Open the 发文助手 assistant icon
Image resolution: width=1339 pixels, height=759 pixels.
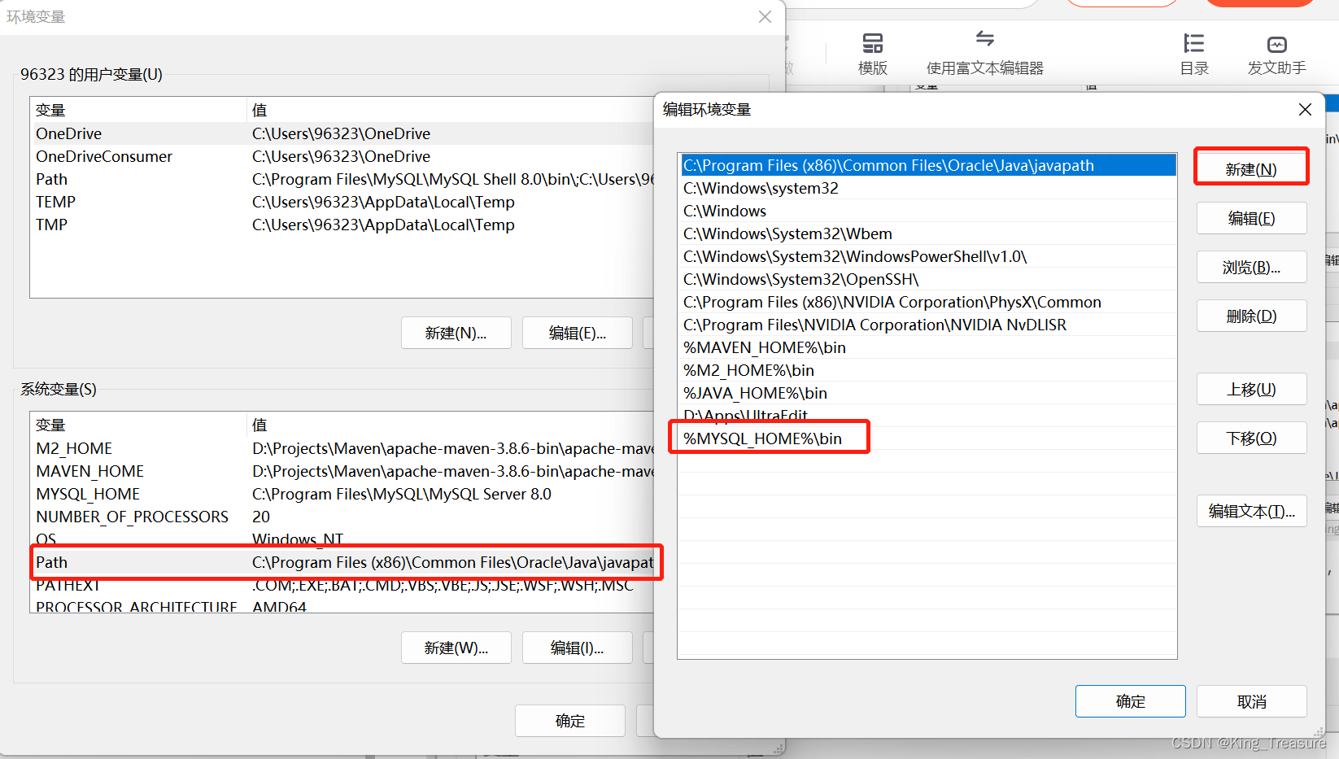1276,55
